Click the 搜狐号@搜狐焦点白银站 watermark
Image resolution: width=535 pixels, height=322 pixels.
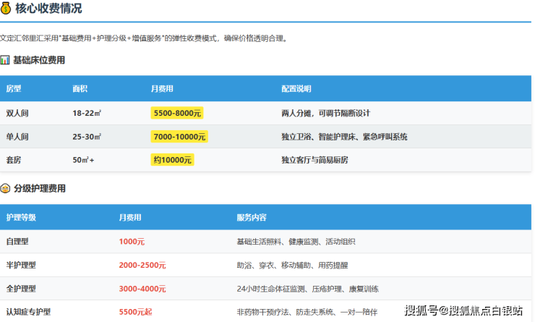pos(463,311)
